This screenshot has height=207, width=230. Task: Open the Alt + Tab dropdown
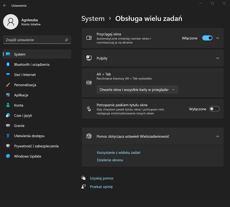[x=137, y=90]
